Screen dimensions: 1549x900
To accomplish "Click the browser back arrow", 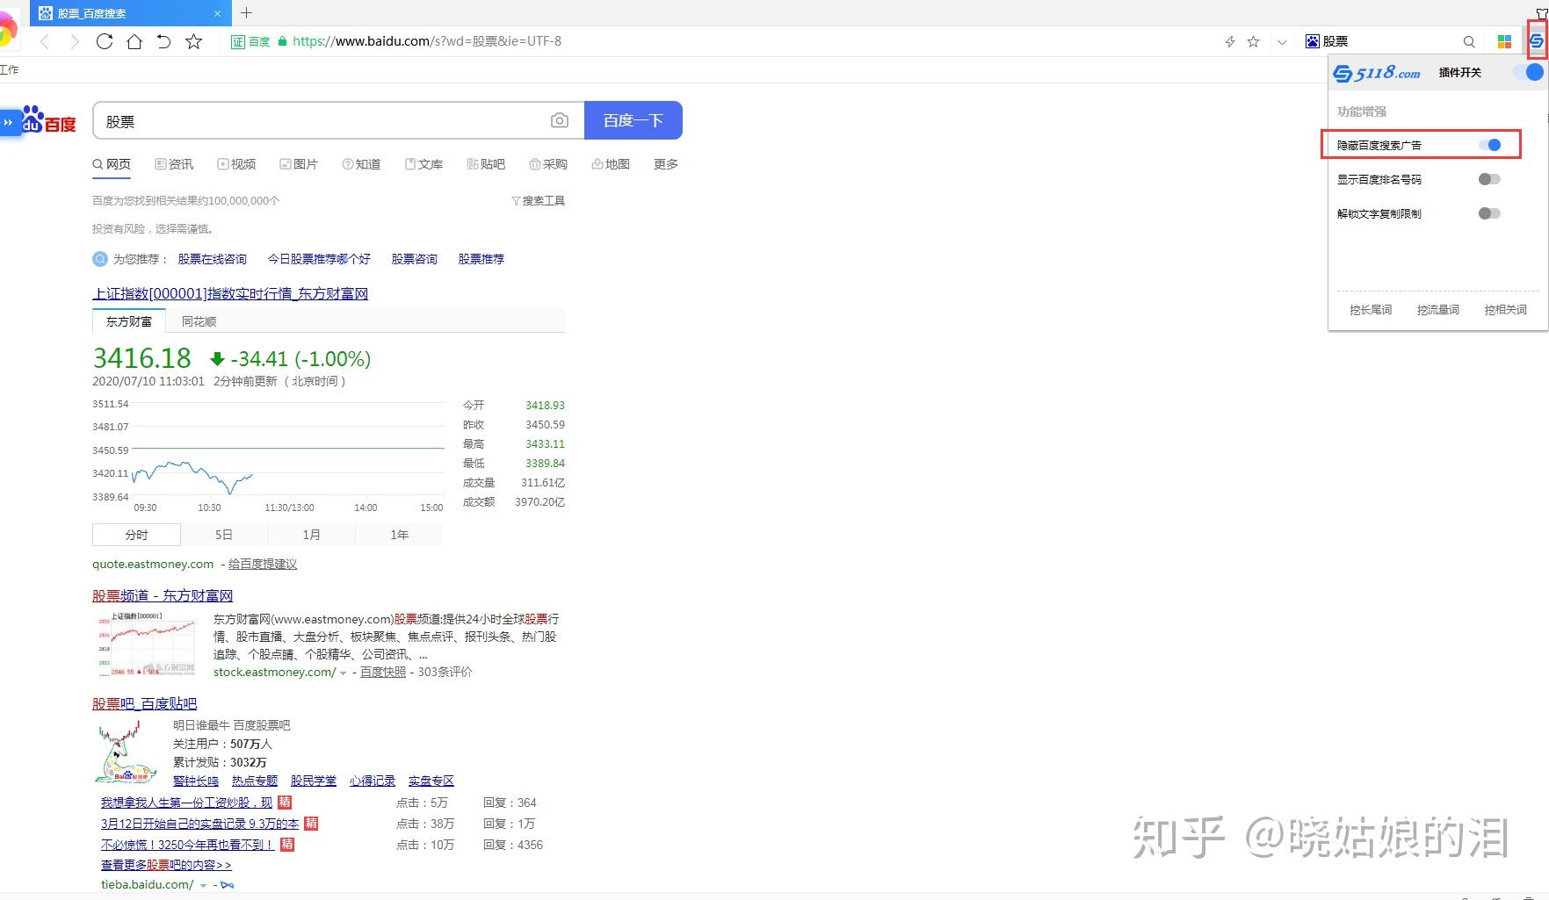I will click(46, 41).
